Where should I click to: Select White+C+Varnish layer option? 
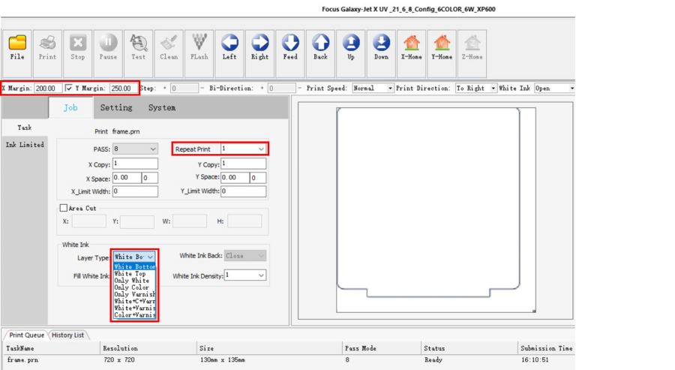134,301
